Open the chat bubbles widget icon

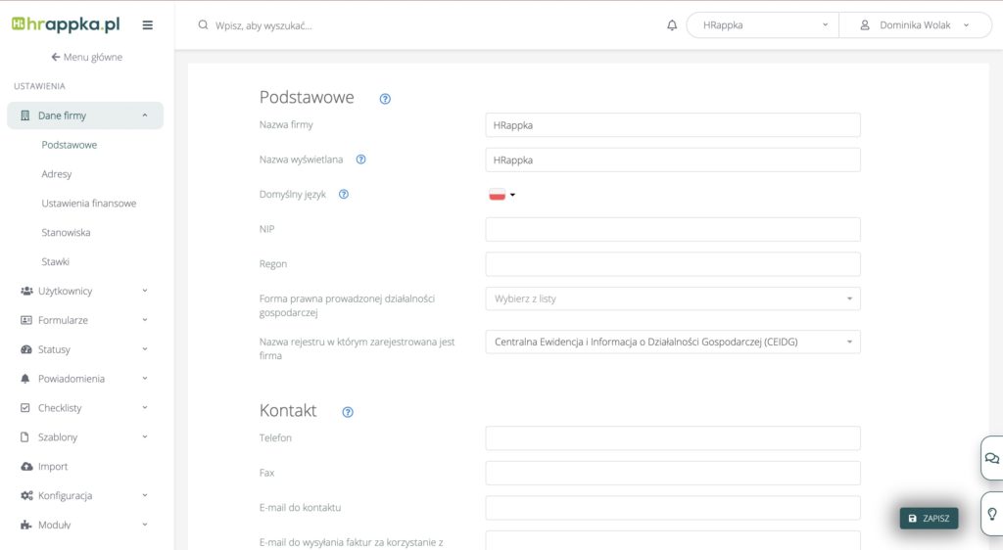click(x=991, y=458)
